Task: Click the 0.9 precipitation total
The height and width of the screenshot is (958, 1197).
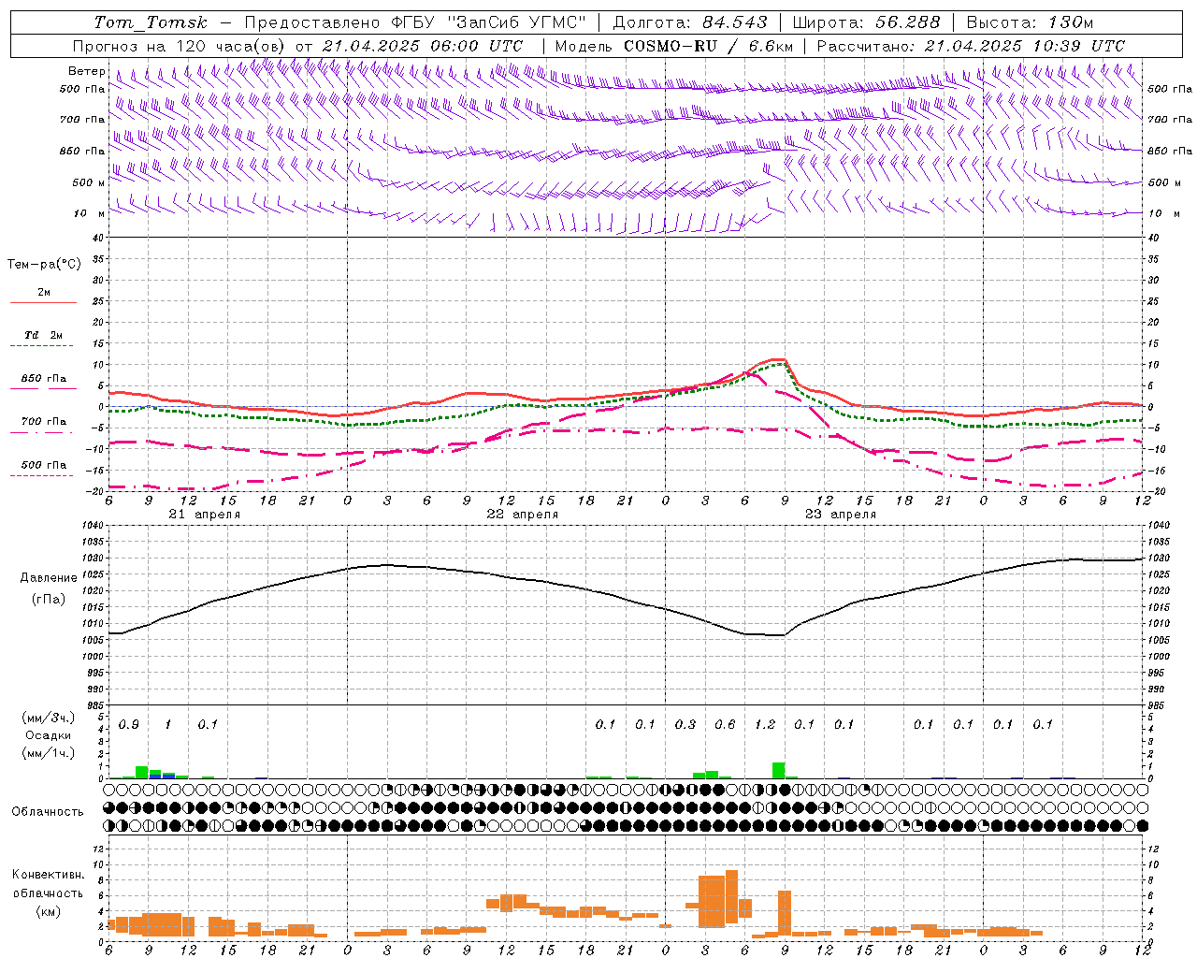Action: pyautogui.click(x=129, y=725)
